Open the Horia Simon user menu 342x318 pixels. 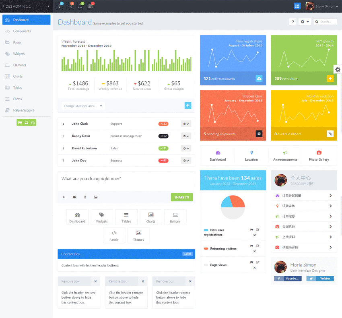(x=322, y=6)
